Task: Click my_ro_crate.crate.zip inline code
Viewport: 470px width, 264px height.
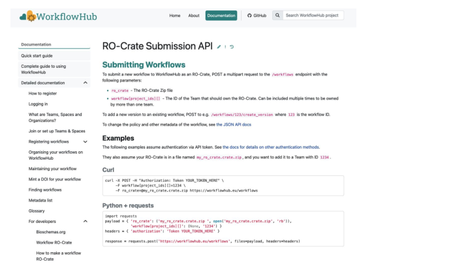Action: 219,158
